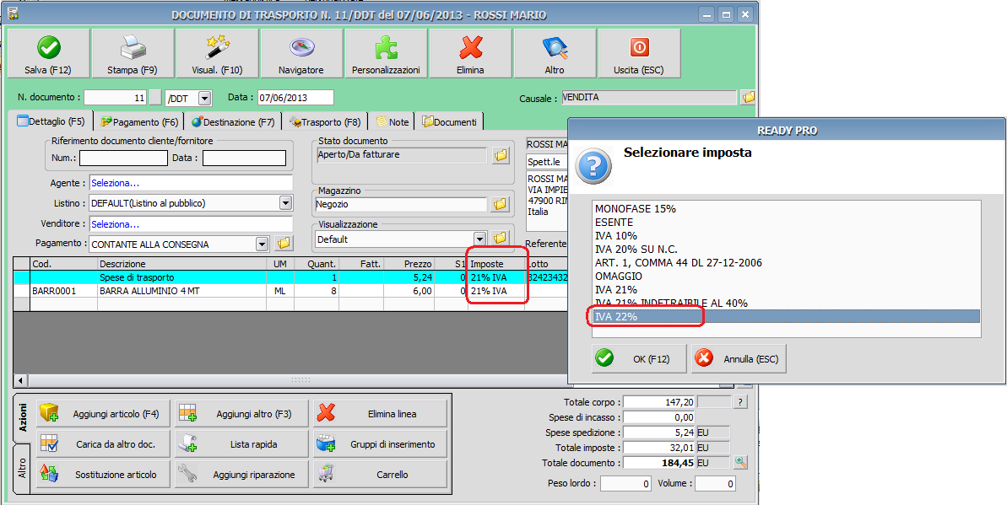Click question mark button beside Totale corpo

(741, 401)
